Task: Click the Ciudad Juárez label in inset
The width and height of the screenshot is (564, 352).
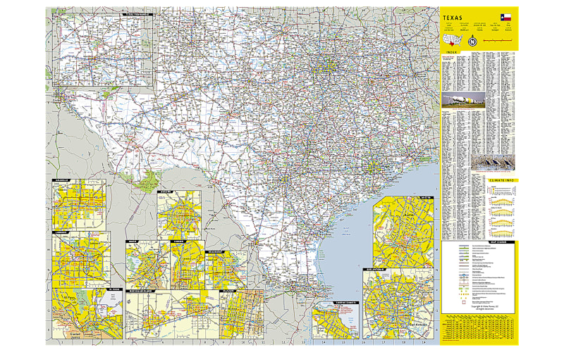Action: coord(77,336)
